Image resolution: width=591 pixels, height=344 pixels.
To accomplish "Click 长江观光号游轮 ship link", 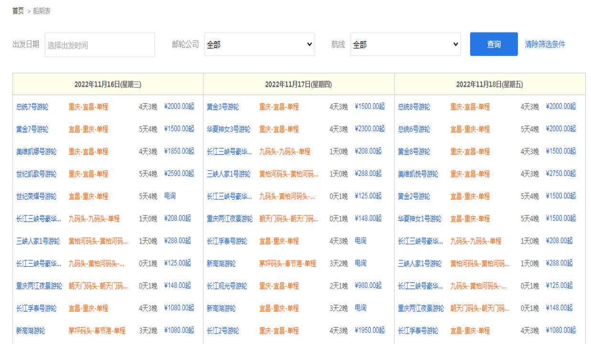I will tap(226, 286).
